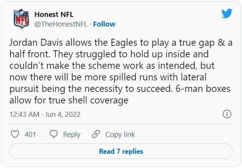This screenshot has height=168, width=242.
Task: Open the Honest NFL profile avatar
Action: [x=21, y=19]
